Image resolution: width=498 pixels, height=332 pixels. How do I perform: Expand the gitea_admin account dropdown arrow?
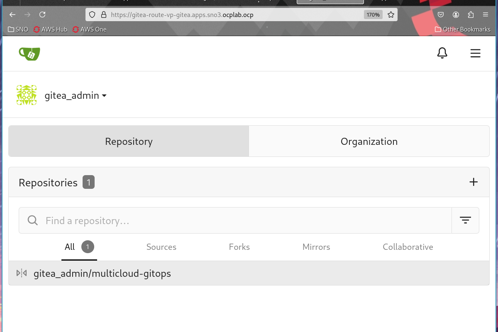point(104,95)
